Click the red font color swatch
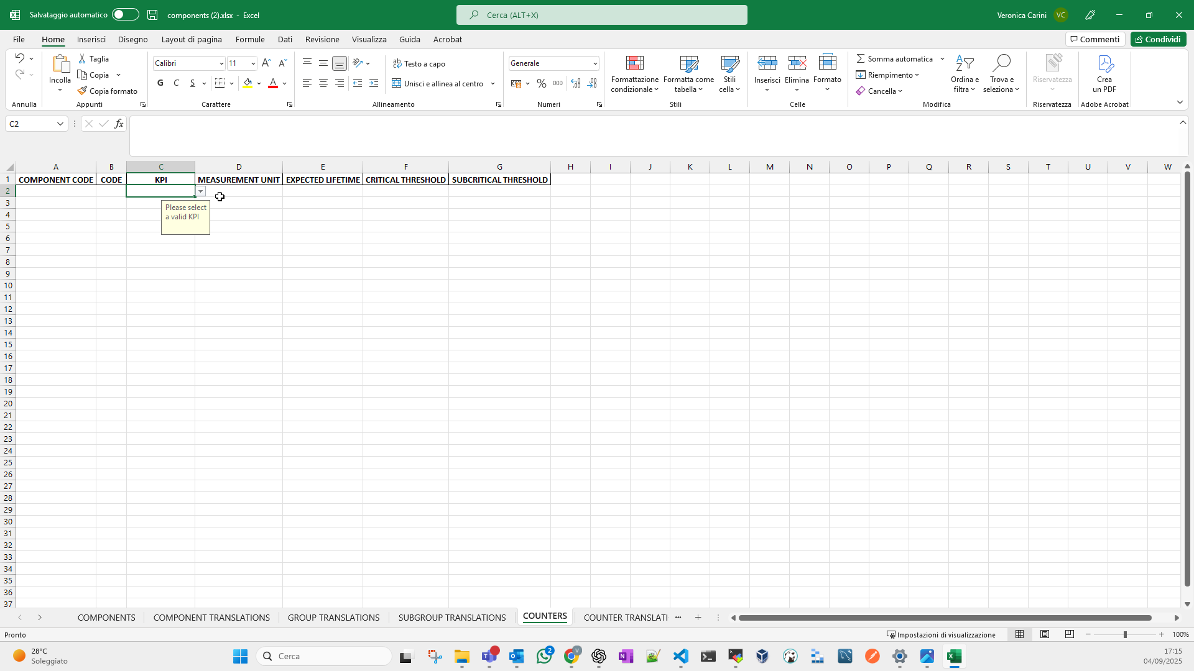This screenshot has width=1194, height=671. click(273, 83)
